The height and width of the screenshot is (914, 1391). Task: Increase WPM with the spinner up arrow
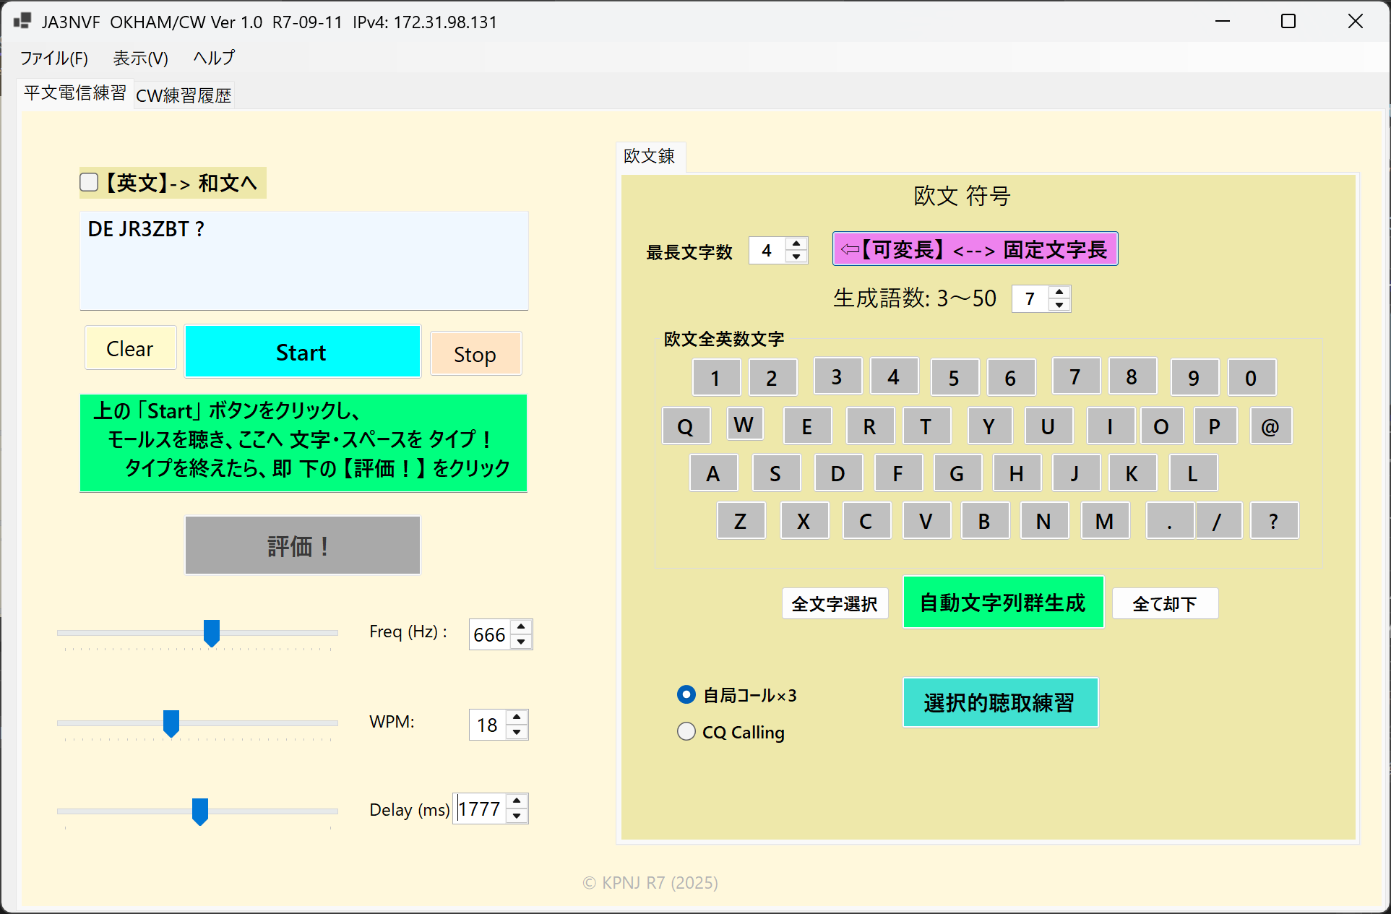517,717
